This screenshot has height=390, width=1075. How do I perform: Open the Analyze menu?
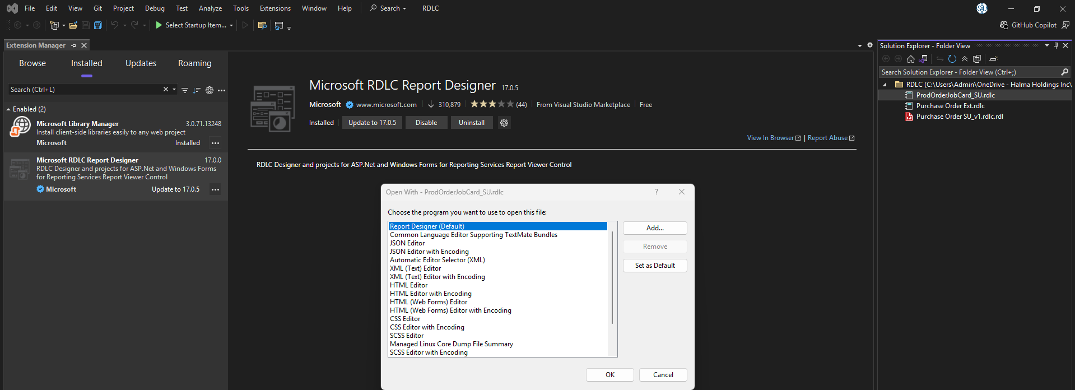pyautogui.click(x=210, y=8)
